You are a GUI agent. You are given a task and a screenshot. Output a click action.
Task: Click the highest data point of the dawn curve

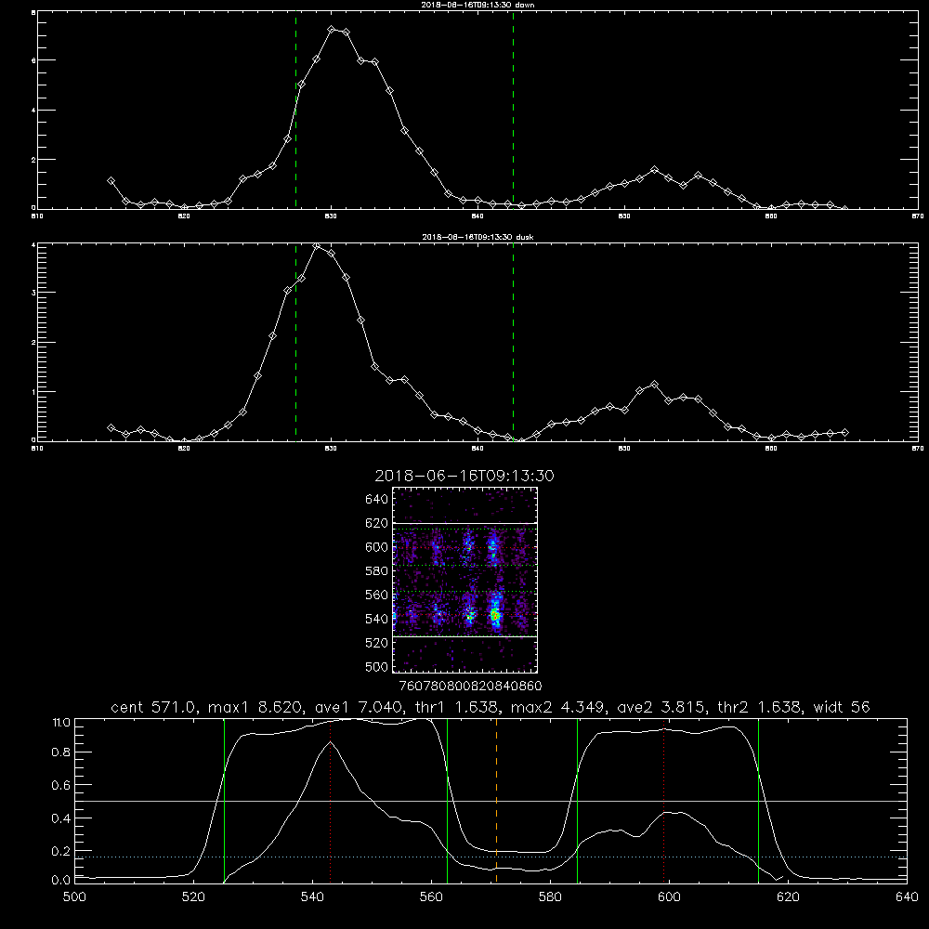pos(332,29)
